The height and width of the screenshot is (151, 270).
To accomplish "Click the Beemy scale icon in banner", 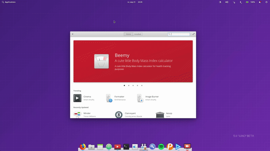I will (101, 61).
